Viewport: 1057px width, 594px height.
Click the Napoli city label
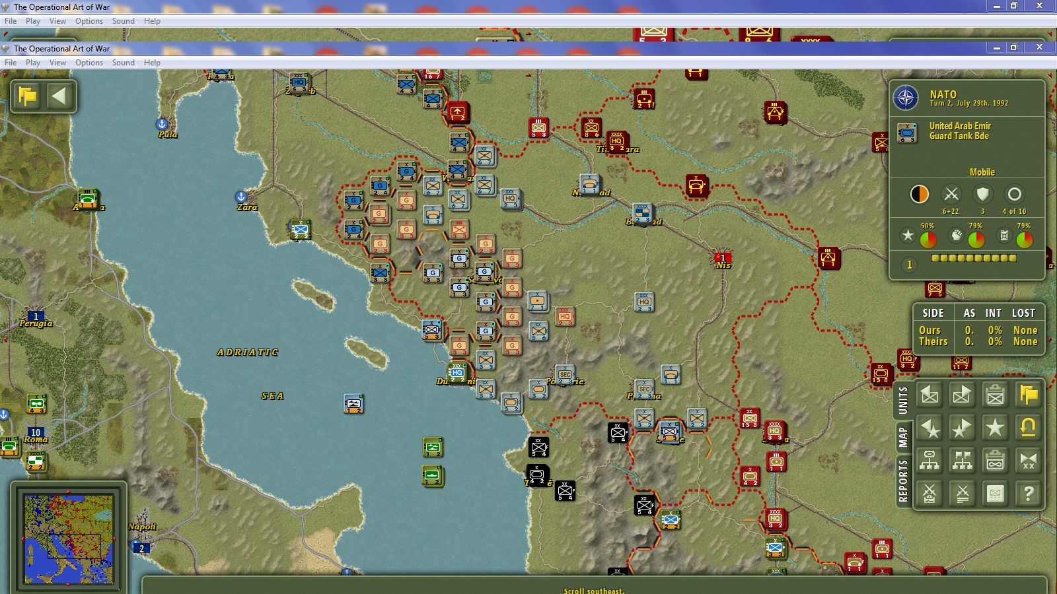click(x=142, y=527)
